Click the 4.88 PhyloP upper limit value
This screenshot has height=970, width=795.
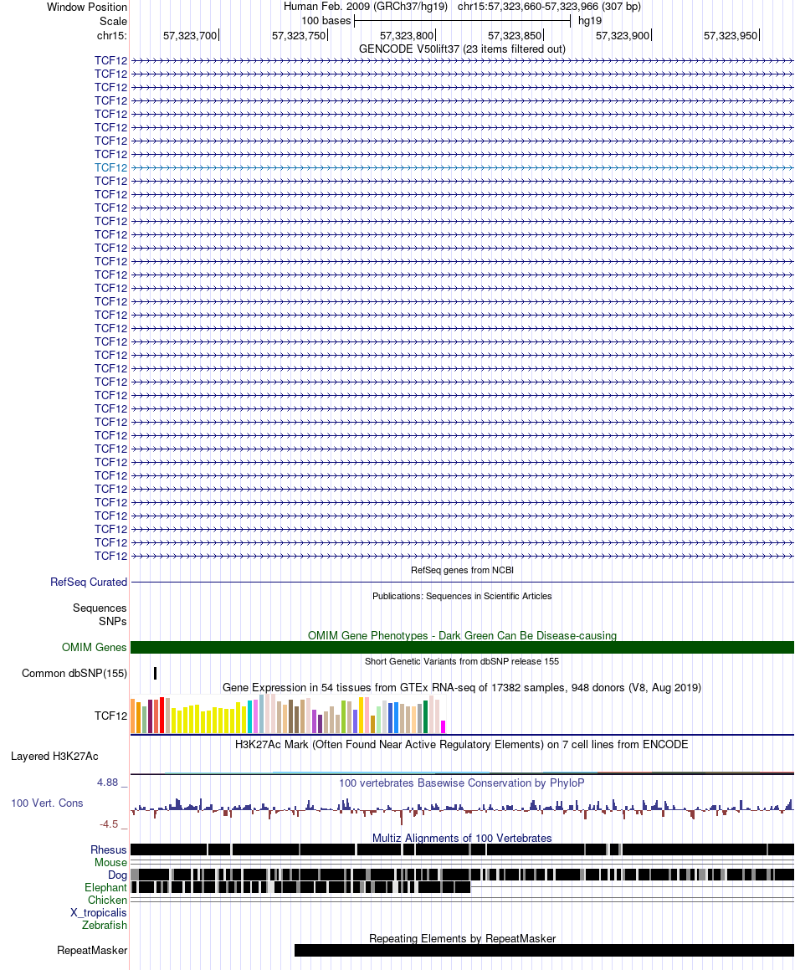click(x=108, y=783)
